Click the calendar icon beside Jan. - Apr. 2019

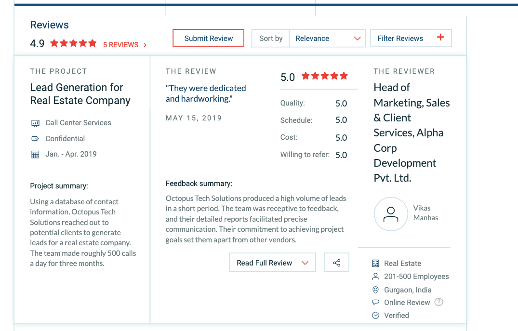(35, 155)
